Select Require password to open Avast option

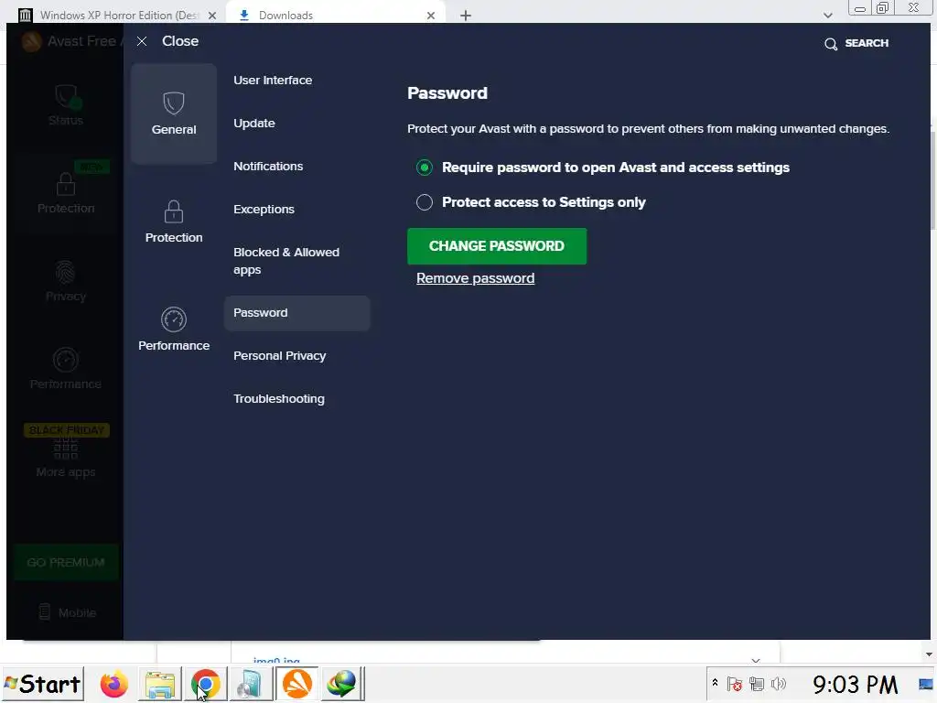click(x=425, y=168)
